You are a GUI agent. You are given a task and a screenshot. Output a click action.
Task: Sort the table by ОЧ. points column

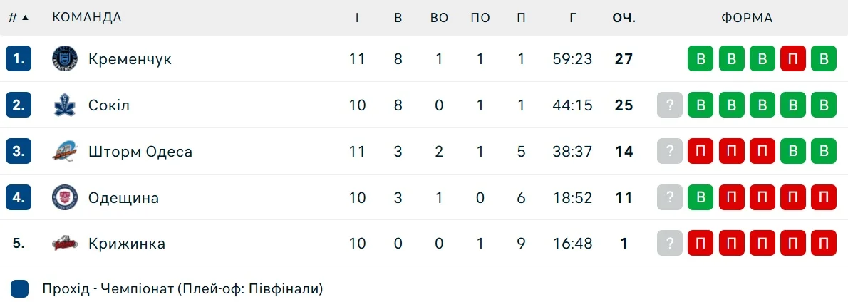click(x=624, y=18)
